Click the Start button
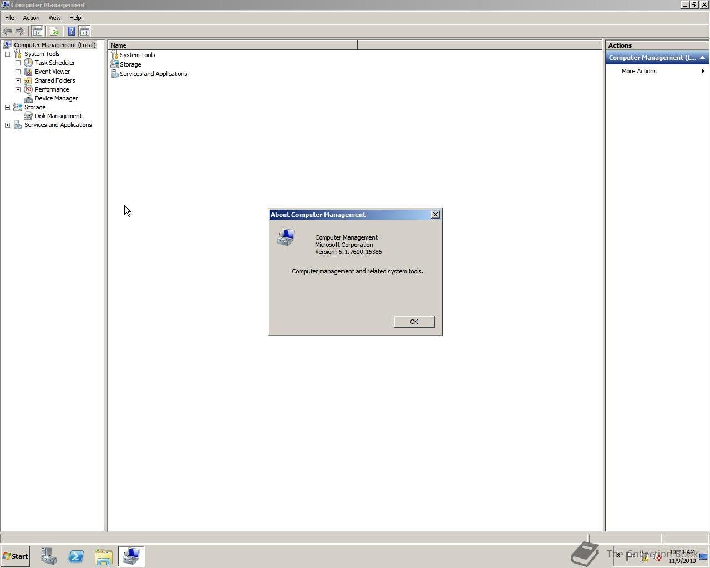710x568 pixels. click(x=15, y=556)
